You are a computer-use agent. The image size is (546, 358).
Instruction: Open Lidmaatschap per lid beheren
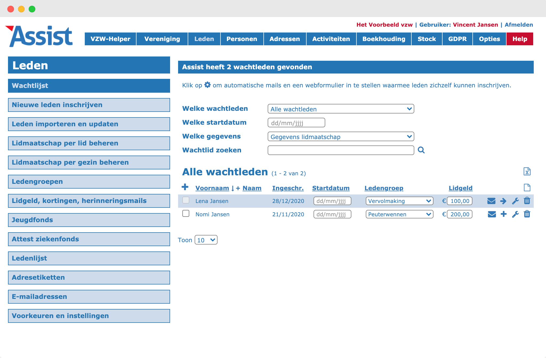pyautogui.click(x=89, y=143)
